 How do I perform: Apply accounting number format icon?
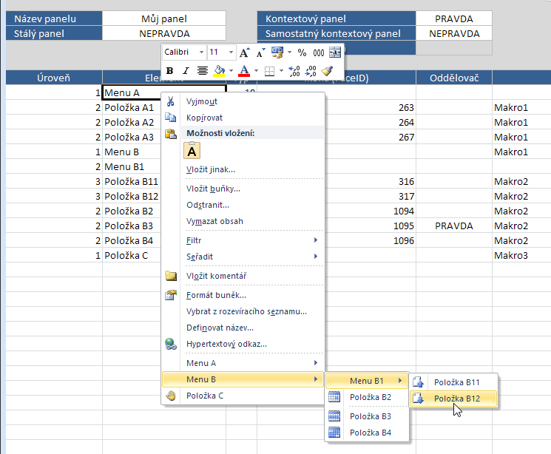click(277, 52)
